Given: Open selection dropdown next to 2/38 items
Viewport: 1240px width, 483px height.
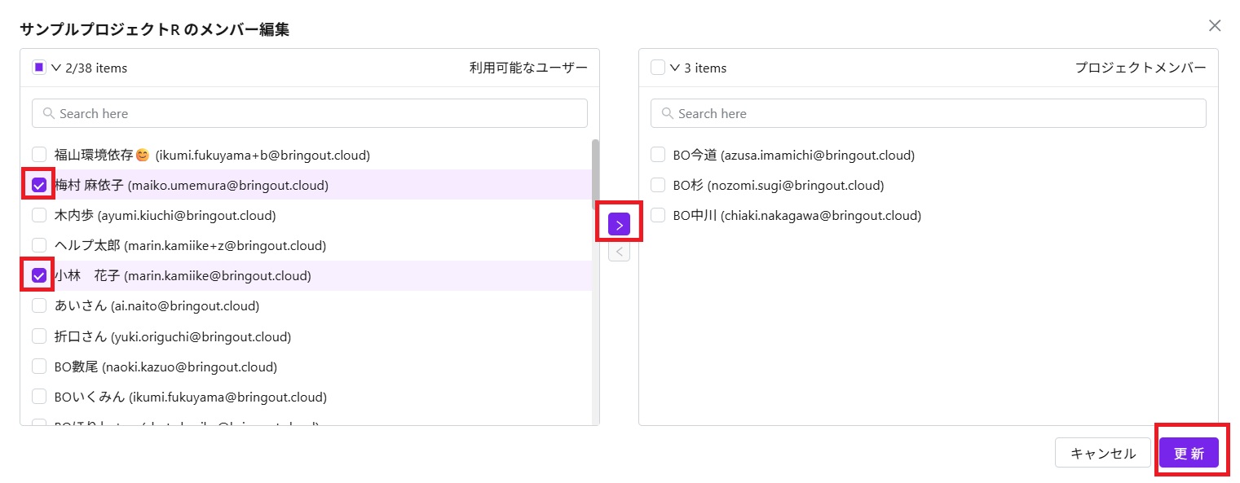Looking at the screenshot, I should (56, 68).
